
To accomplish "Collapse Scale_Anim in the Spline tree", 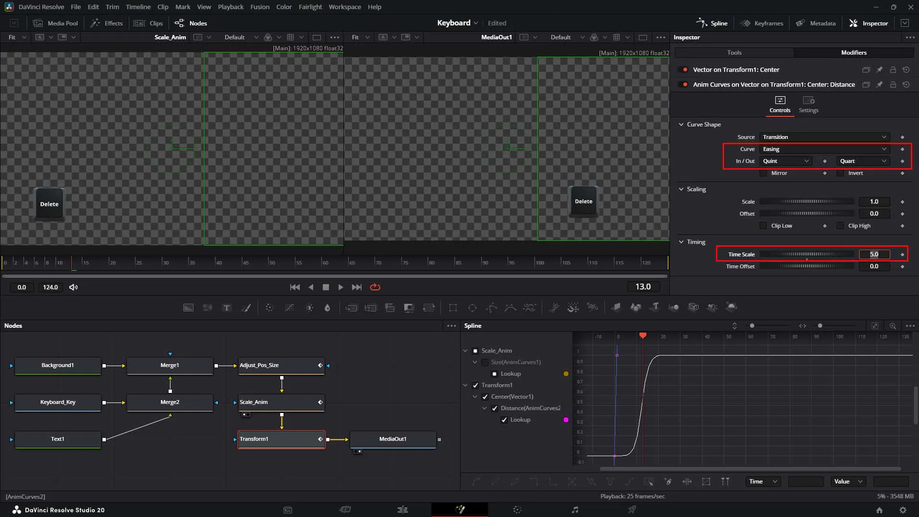I will tap(465, 351).
